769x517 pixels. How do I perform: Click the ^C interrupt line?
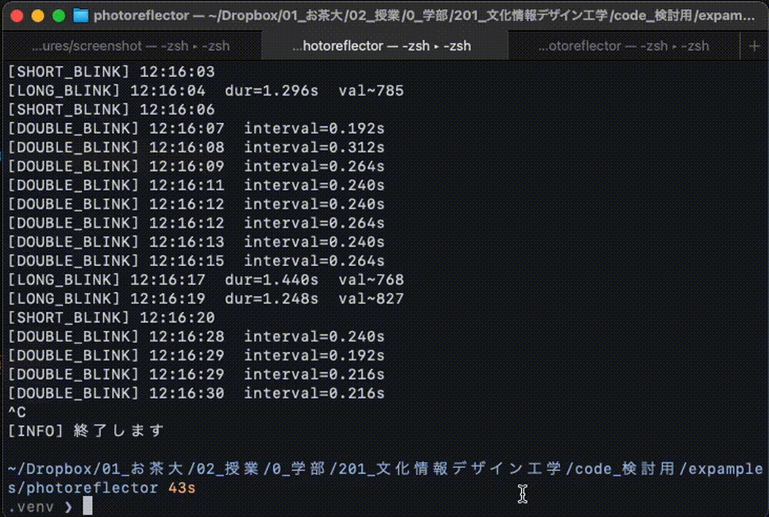[x=17, y=412]
